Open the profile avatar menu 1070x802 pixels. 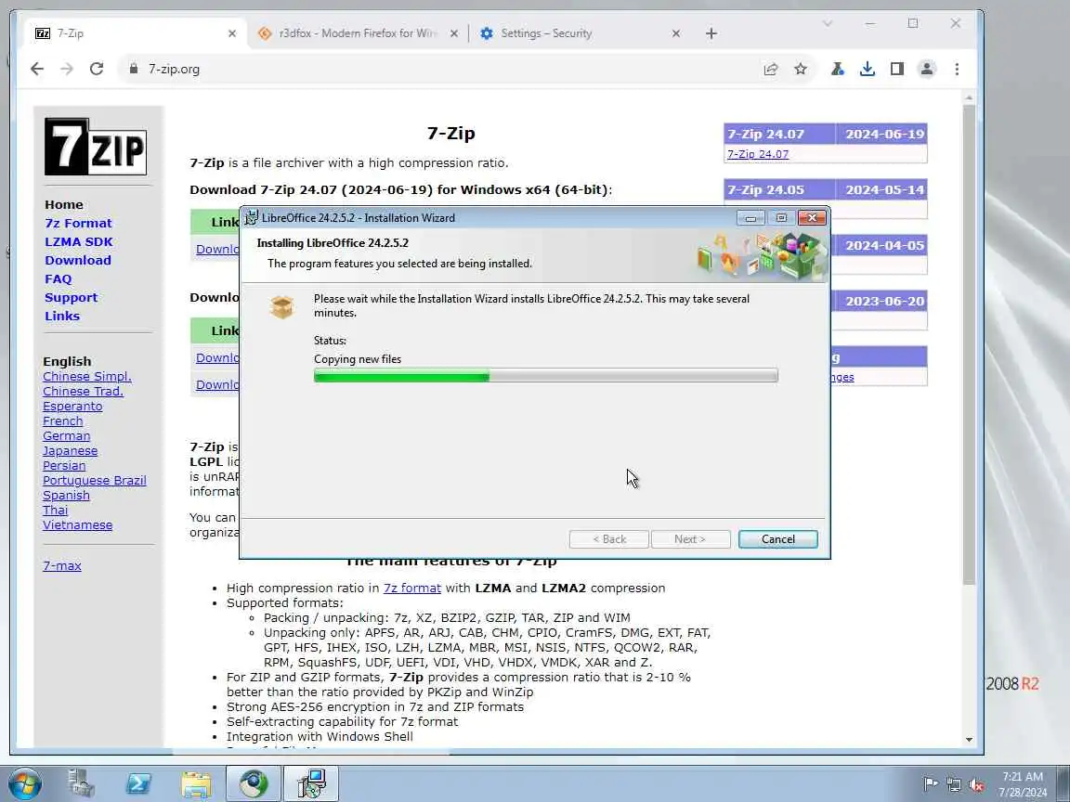[x=927, y=69]
